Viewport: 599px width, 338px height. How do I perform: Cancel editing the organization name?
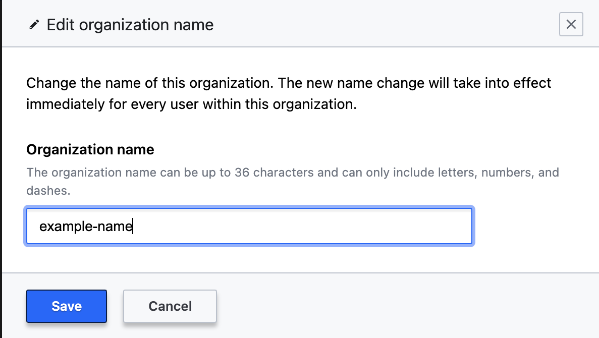coord(170,306)
